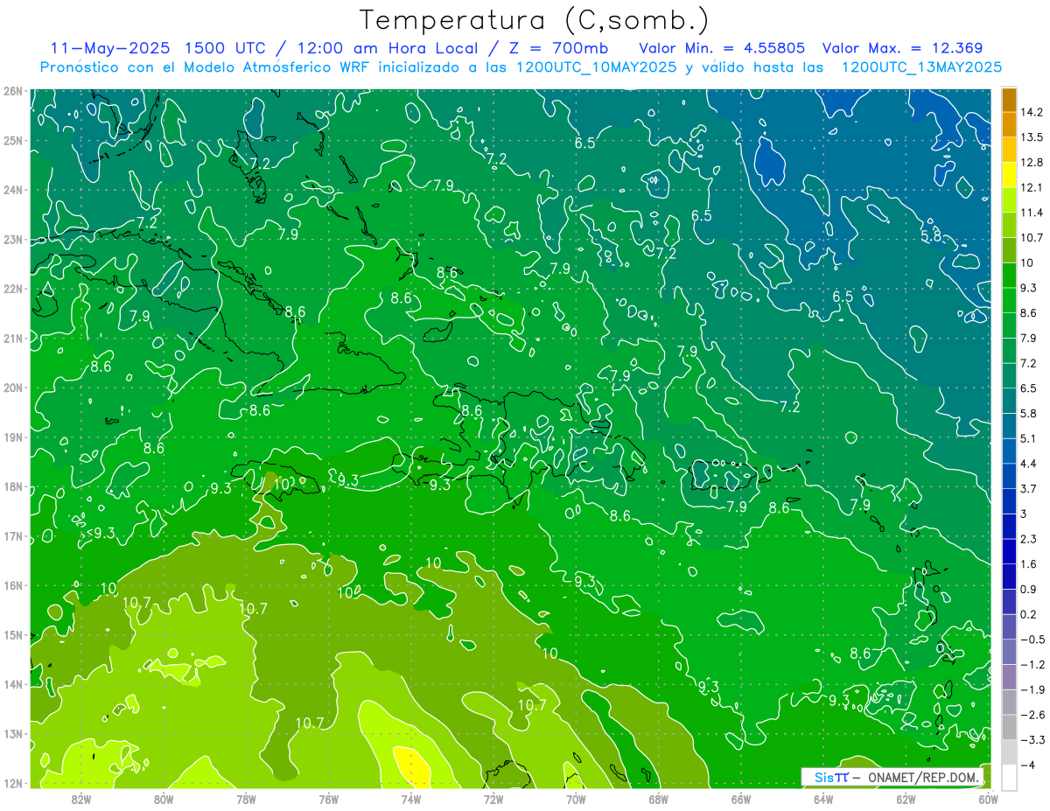The width and height of the screenshot is (1050, 811).
Task: Click the -4 legend label
Action: coord(1026,766)
